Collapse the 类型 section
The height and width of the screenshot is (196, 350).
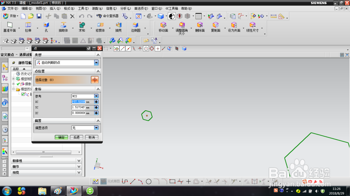[98, 55]
